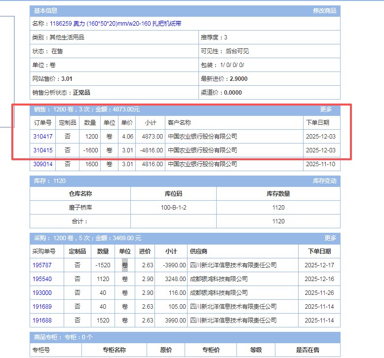Click 更多 in the 销售 section header
384x358 pixels.
click(x=326, y=109)
